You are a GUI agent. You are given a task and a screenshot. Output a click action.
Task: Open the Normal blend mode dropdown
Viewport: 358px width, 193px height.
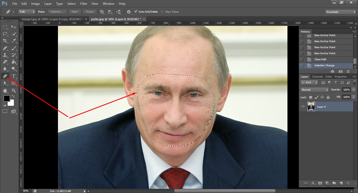click(x=314, y=90)
